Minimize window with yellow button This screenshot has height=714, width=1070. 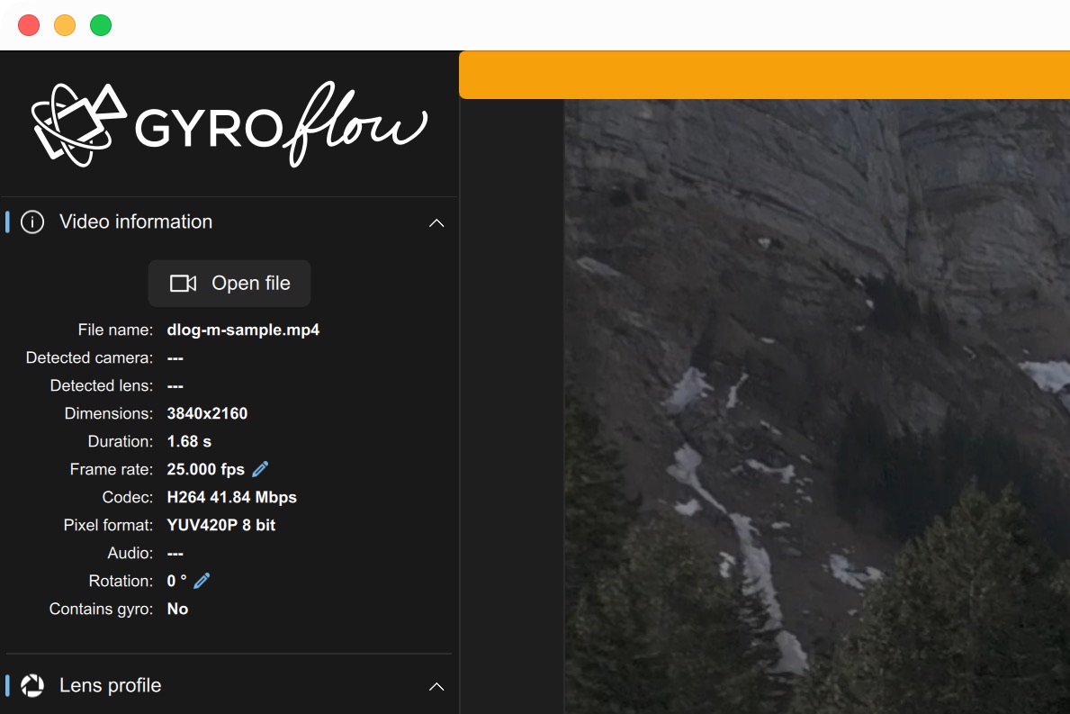[65, 25]
